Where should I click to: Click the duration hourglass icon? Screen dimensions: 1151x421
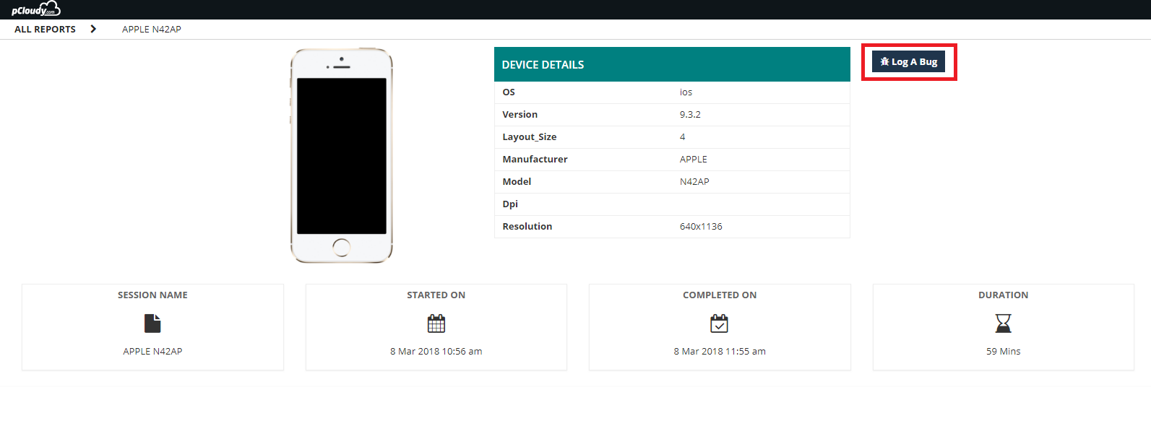[1004, 323]
